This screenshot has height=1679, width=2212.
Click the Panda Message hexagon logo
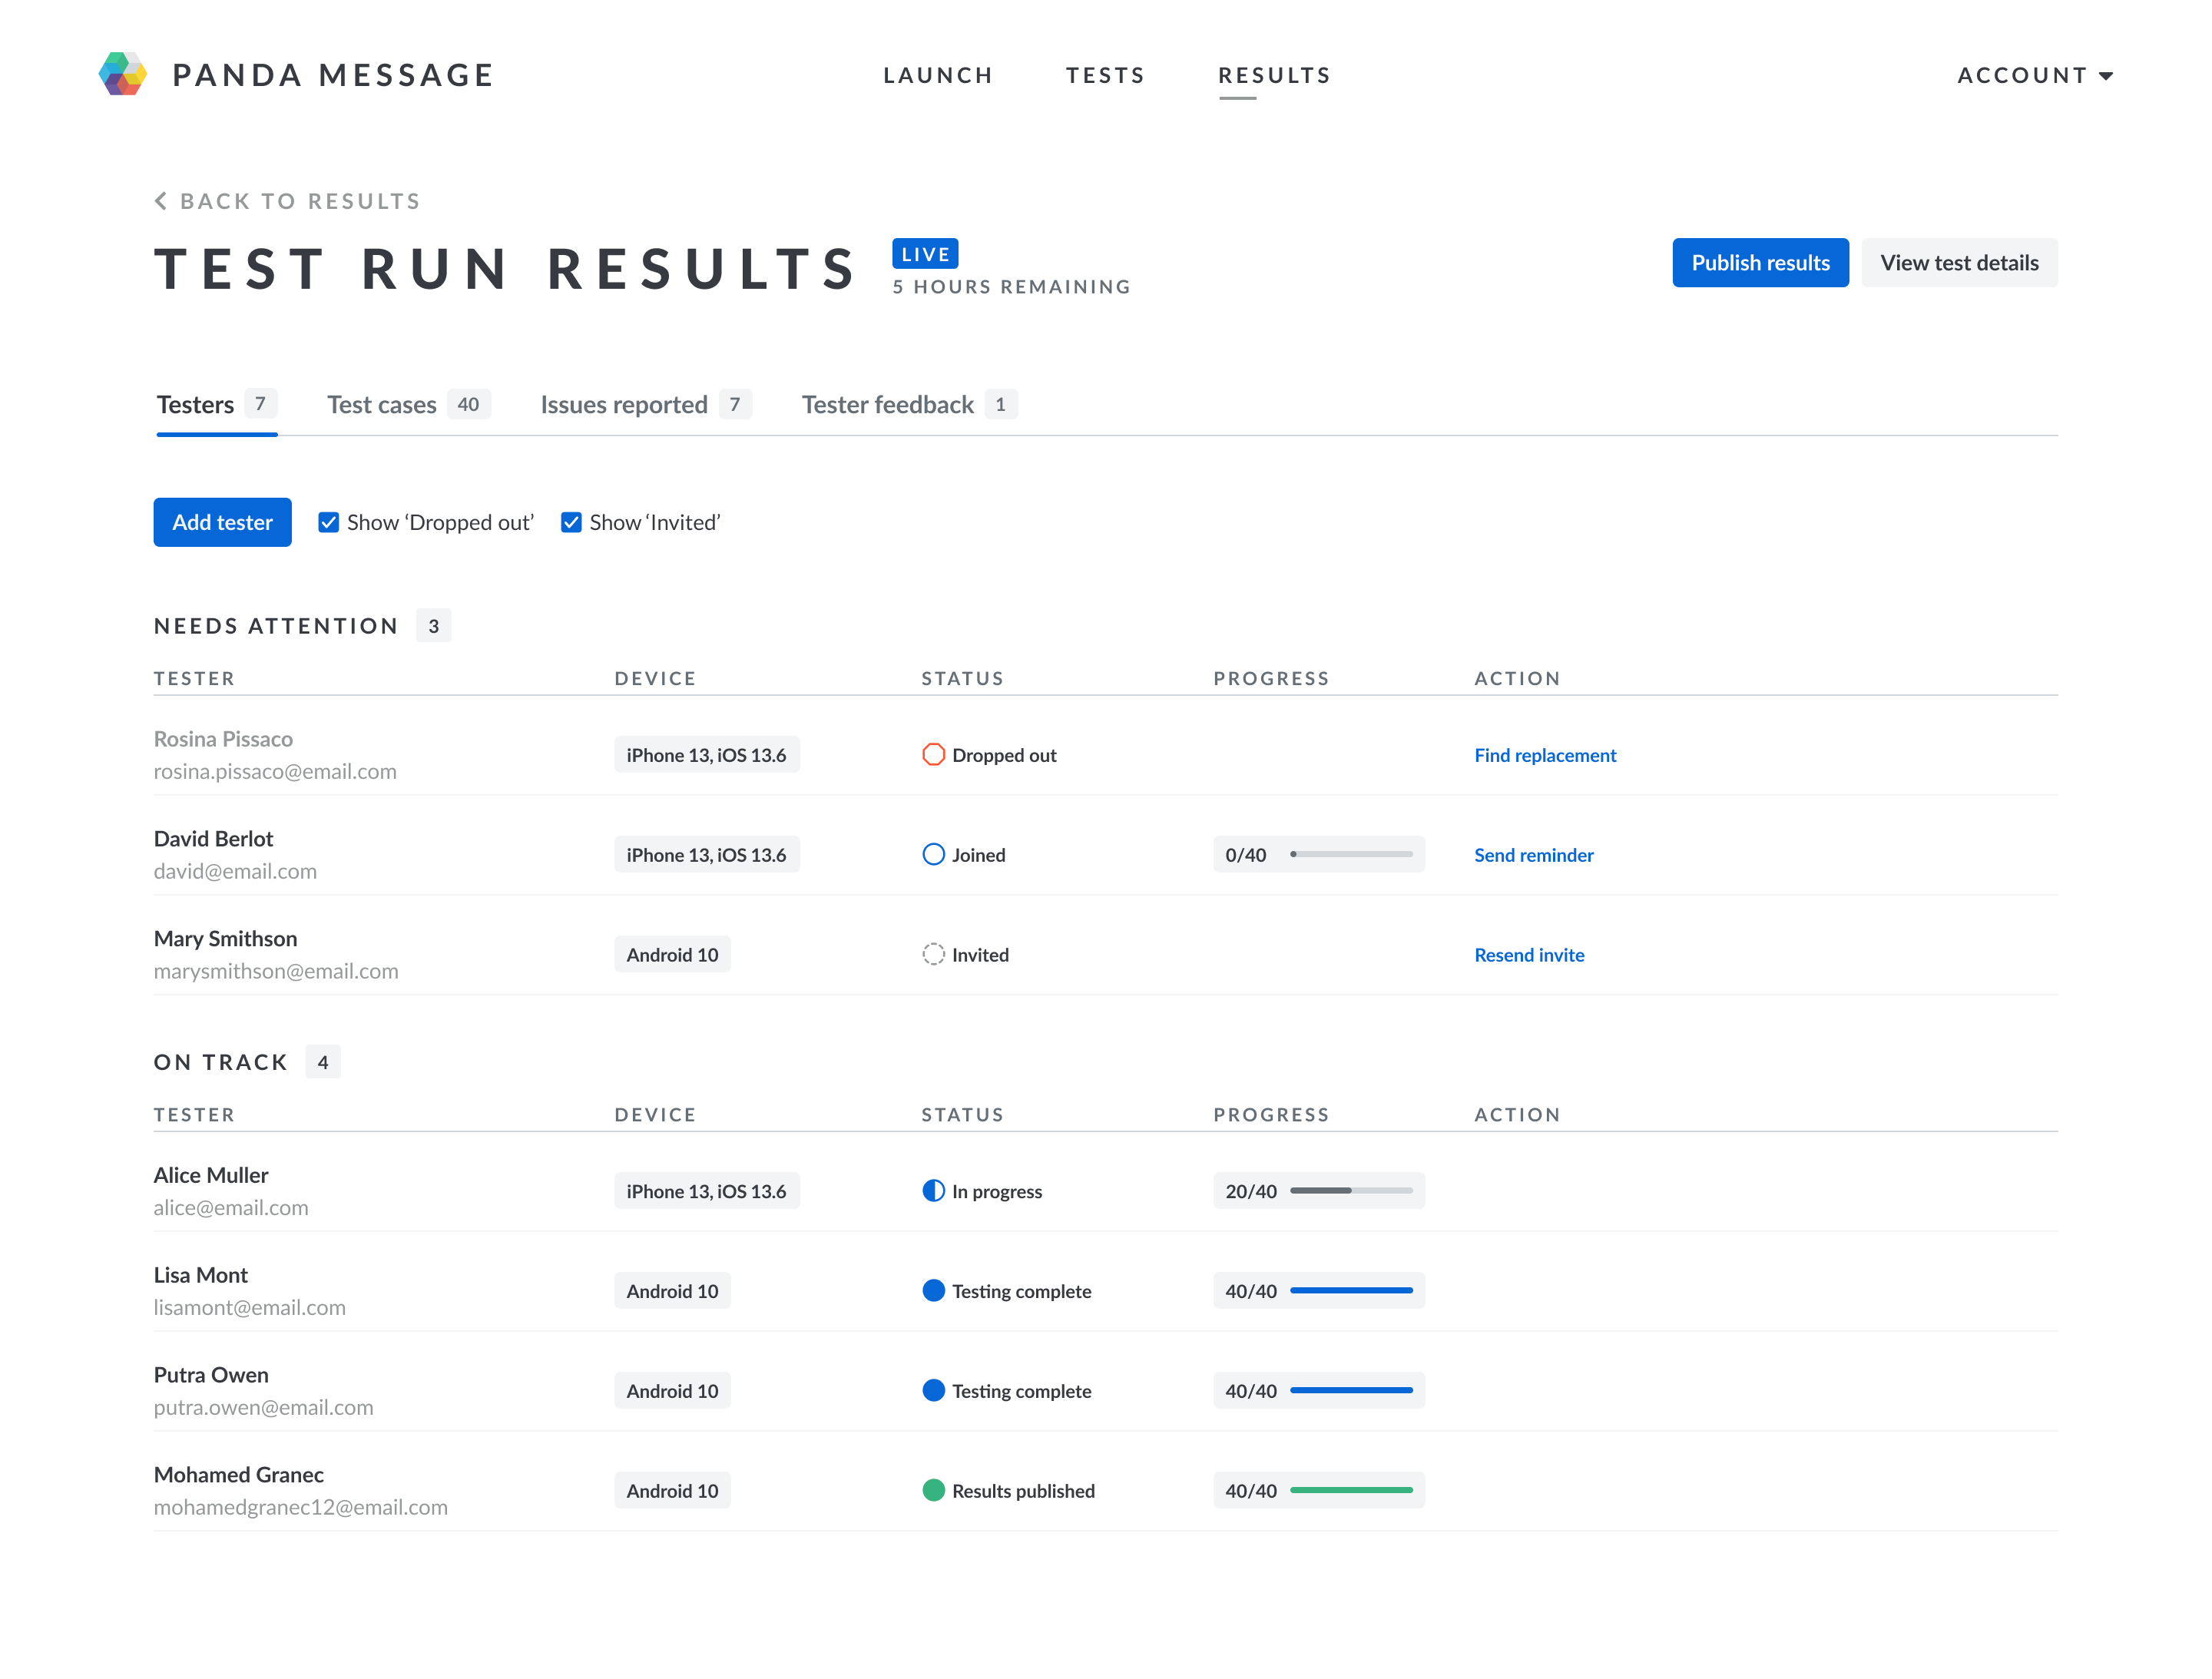tap(123, 74)
